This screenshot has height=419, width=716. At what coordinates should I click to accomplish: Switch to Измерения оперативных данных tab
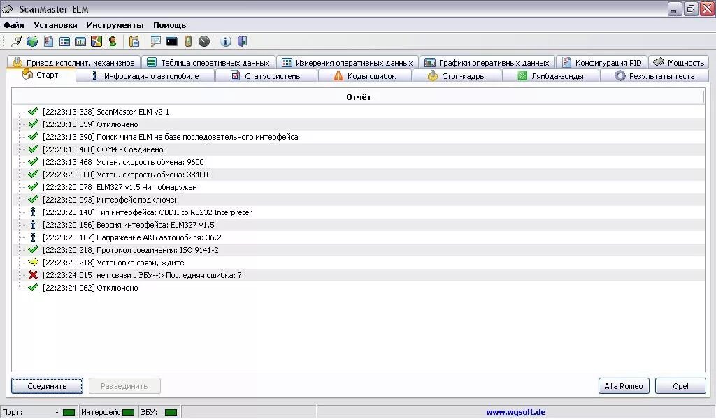348,62
